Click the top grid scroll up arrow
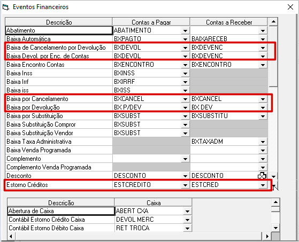Viewport: 299px width, 242px height. (273, 22)
